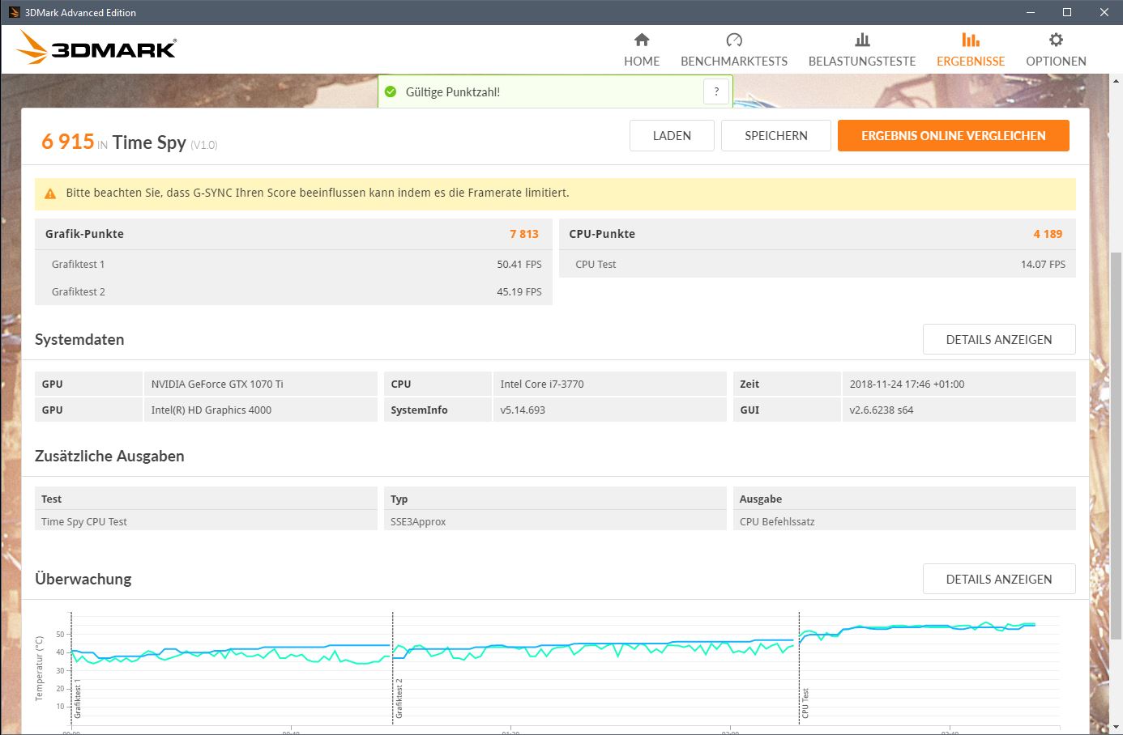Click GUI version v2.6.6238 s64
Viewport: 1123px width, 735px height.
pyautogui.click(x=959, y=410)
